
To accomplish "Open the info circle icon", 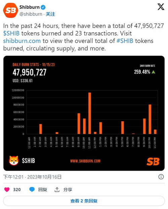I will tap(161, 177).
